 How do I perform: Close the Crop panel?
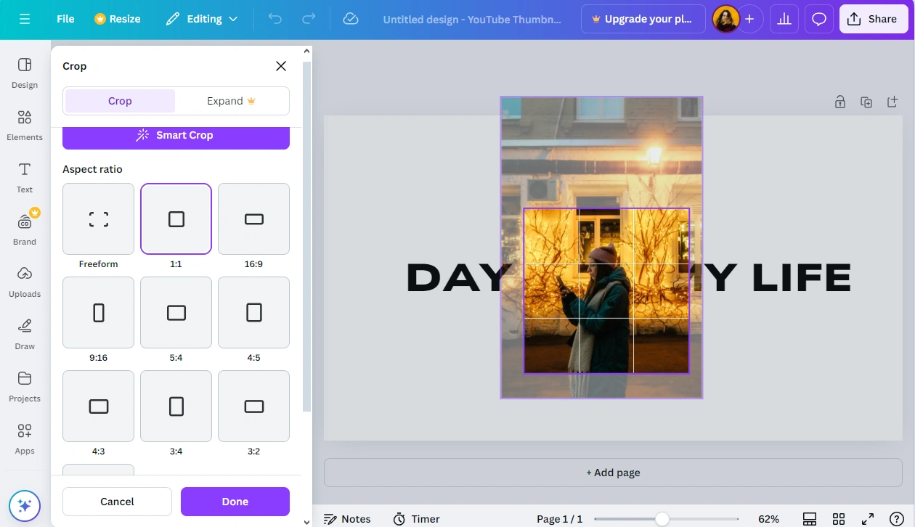(281, 66)
